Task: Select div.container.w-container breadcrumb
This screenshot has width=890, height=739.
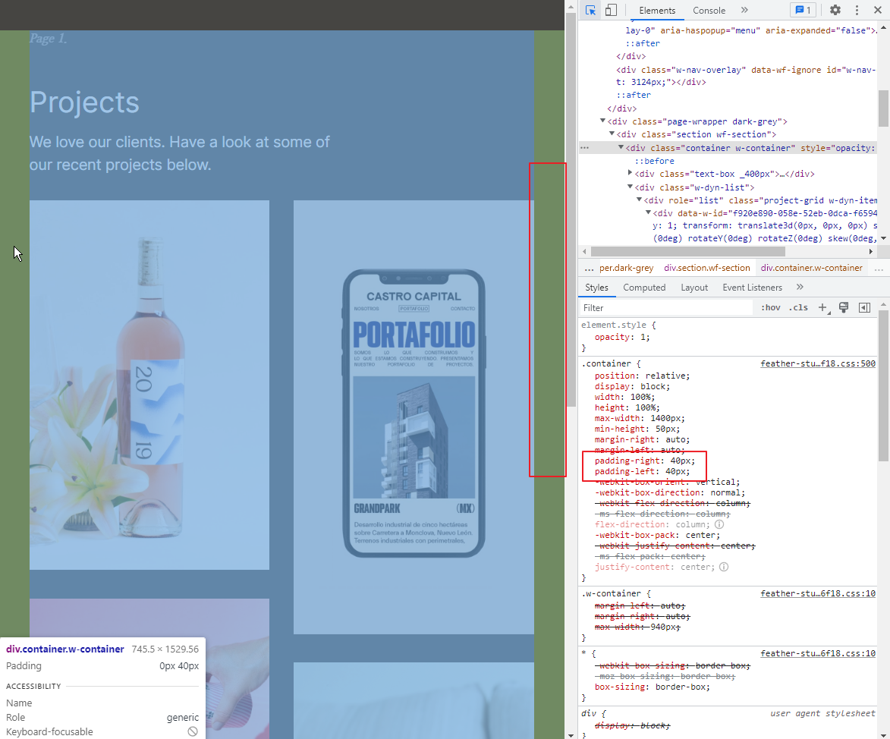Action: coord(812,268)
